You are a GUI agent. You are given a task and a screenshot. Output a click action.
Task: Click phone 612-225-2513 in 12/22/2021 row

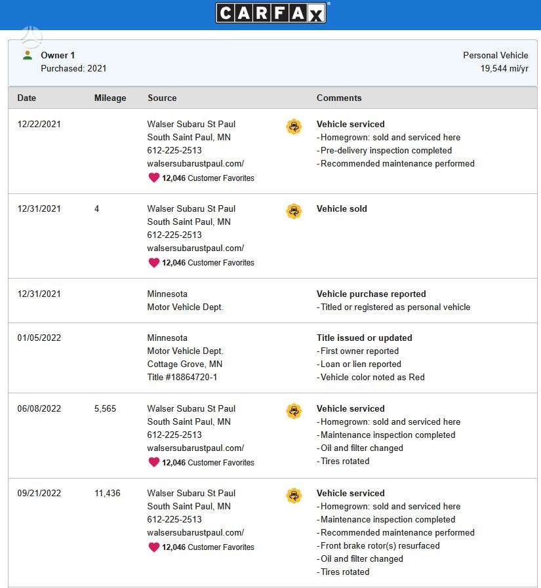pyautogui.click(x=174, y=150)
